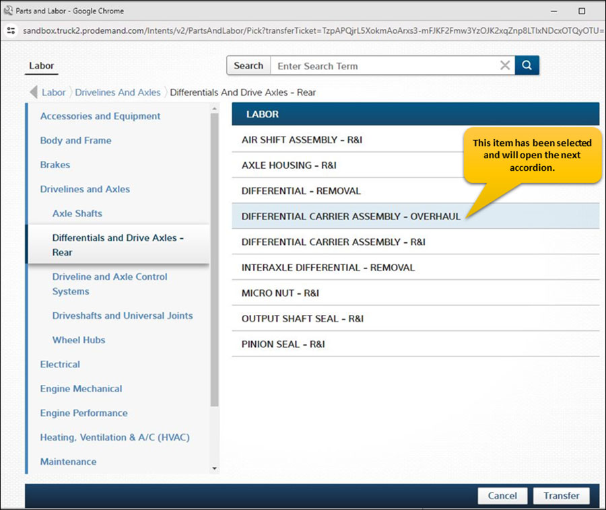Expand the Engine Mechanical category
The width and height of the screenshot is (606, 510).
click(x=81, y=389)
